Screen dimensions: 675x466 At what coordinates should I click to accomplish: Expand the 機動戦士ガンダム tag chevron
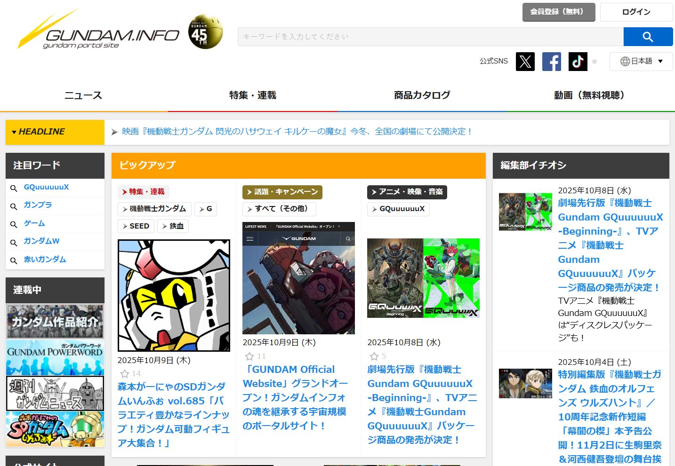click(x=125, y=209)
